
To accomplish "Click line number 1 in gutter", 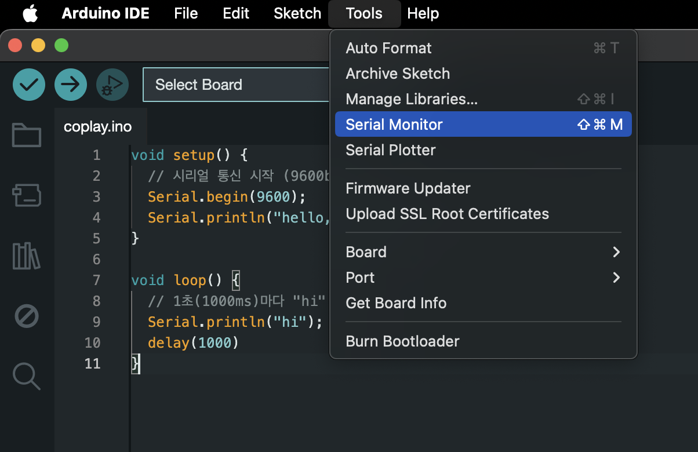I will [96, 155].
